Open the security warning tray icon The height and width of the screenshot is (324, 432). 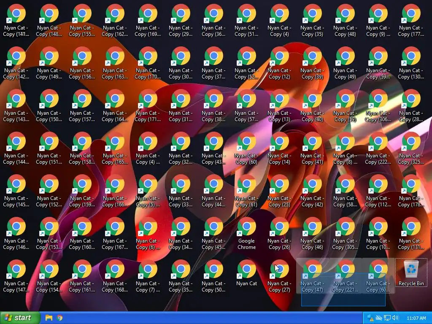370,318
